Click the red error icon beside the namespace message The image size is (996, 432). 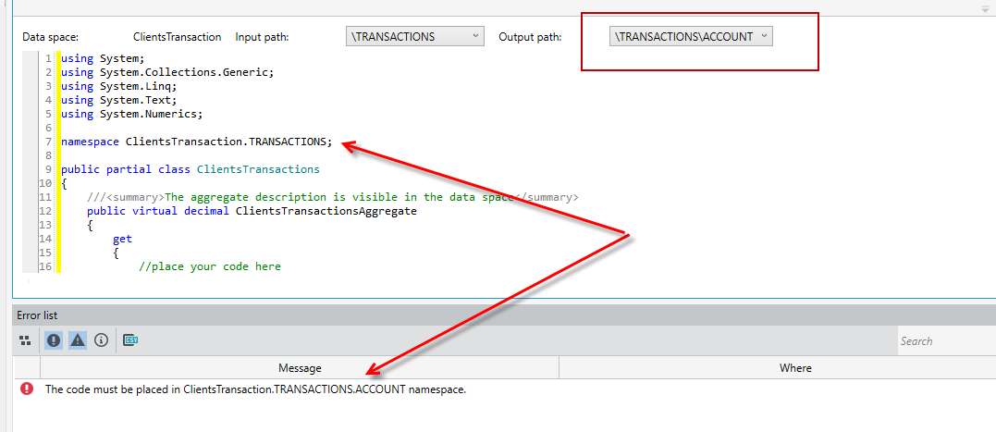pos(27,389)
